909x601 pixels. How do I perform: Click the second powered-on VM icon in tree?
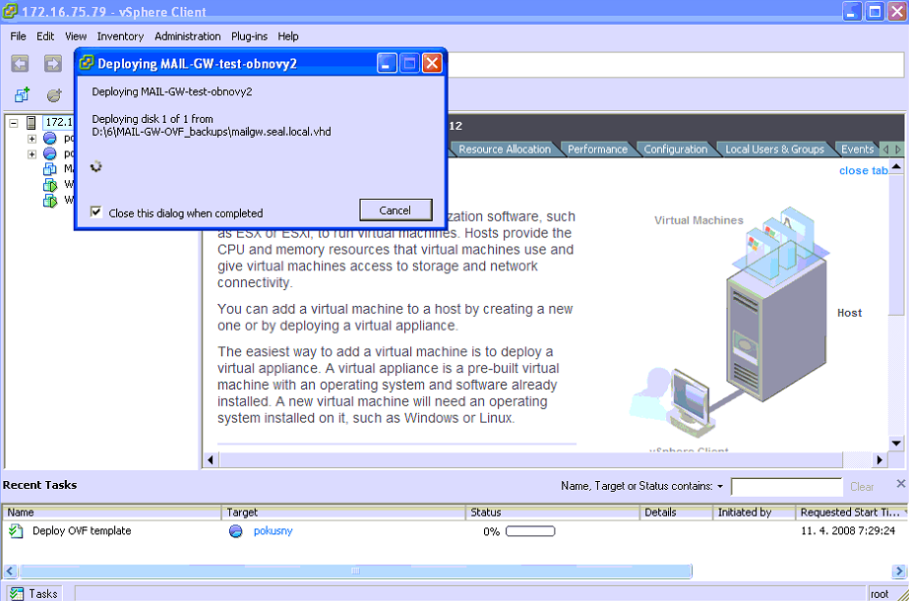click(50, 201)
